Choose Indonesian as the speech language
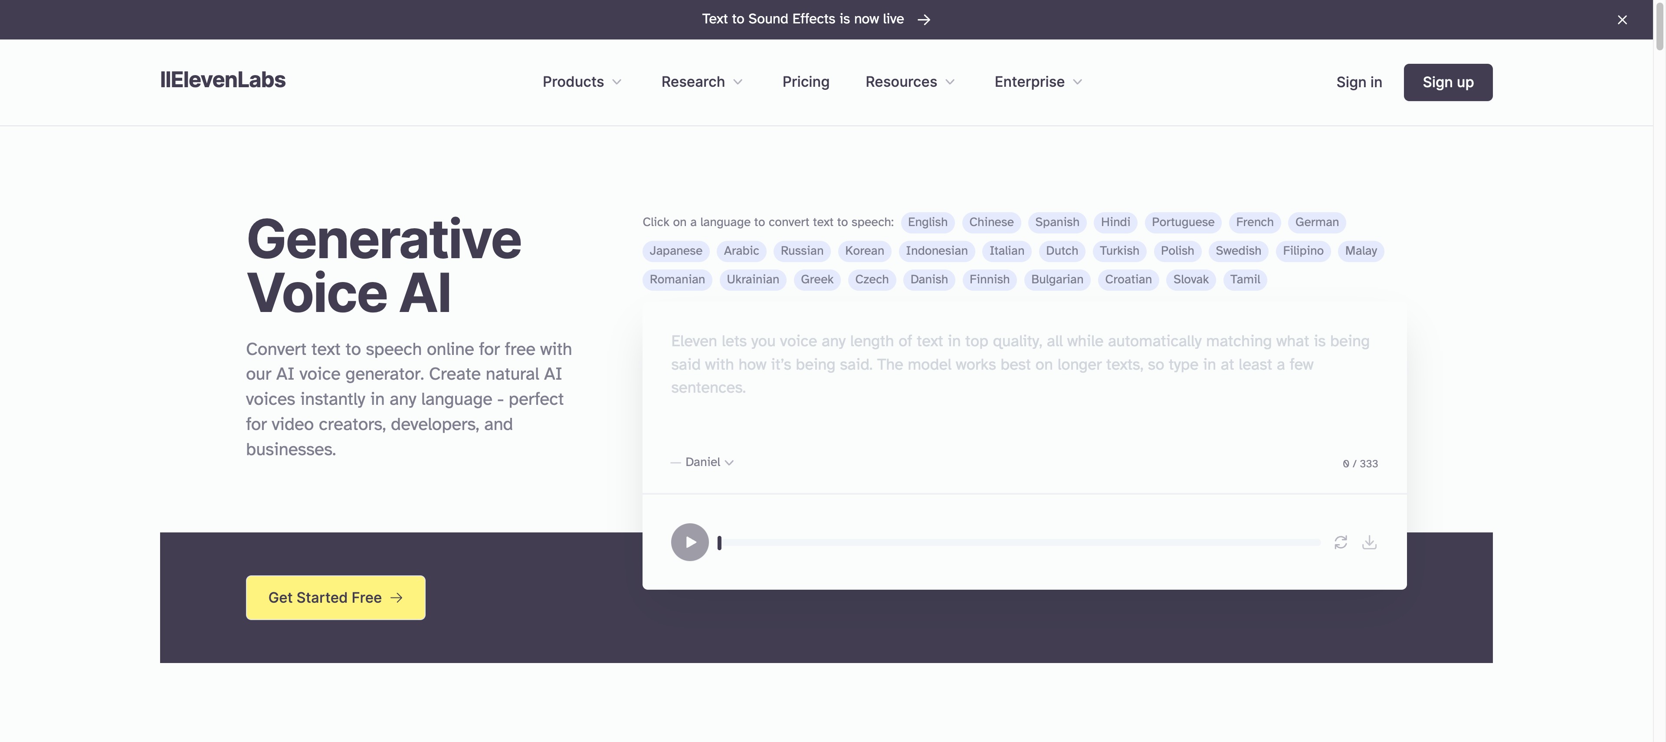The image size is (1666, 742). tap(937, 250)
